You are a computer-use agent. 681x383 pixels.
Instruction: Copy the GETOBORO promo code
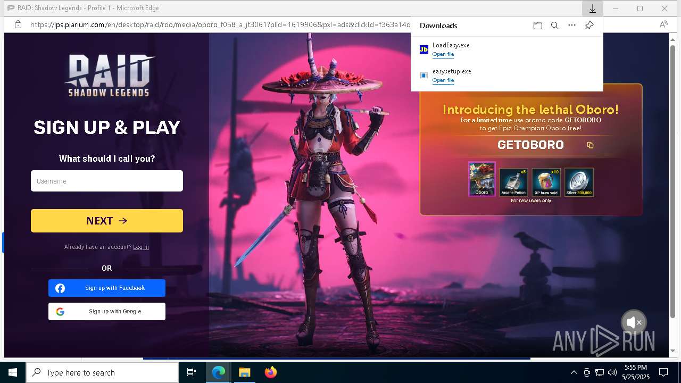coord(590,145)
